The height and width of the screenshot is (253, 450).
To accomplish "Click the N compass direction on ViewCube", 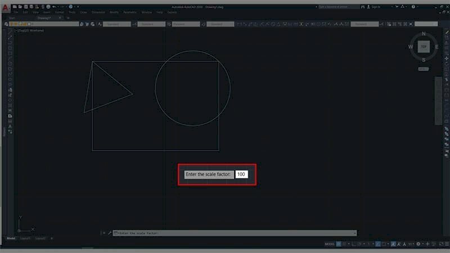I will click(x=423, y=34).
